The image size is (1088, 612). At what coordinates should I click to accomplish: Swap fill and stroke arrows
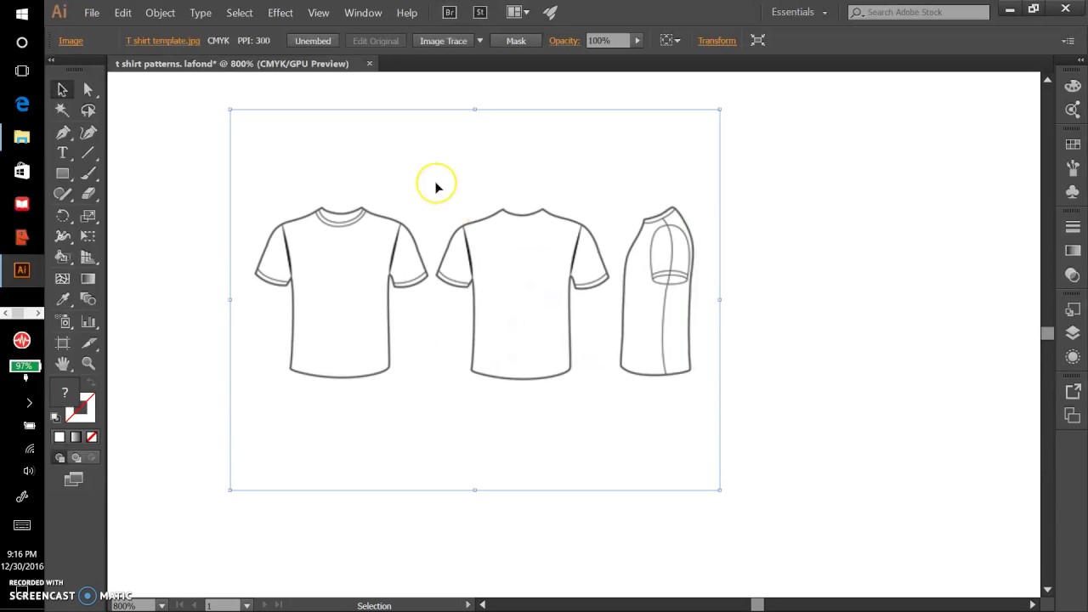93,384
